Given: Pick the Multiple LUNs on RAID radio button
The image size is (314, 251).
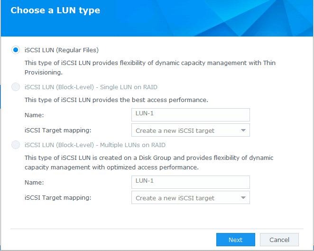Looking at the screenshot, I should point(16,145).
